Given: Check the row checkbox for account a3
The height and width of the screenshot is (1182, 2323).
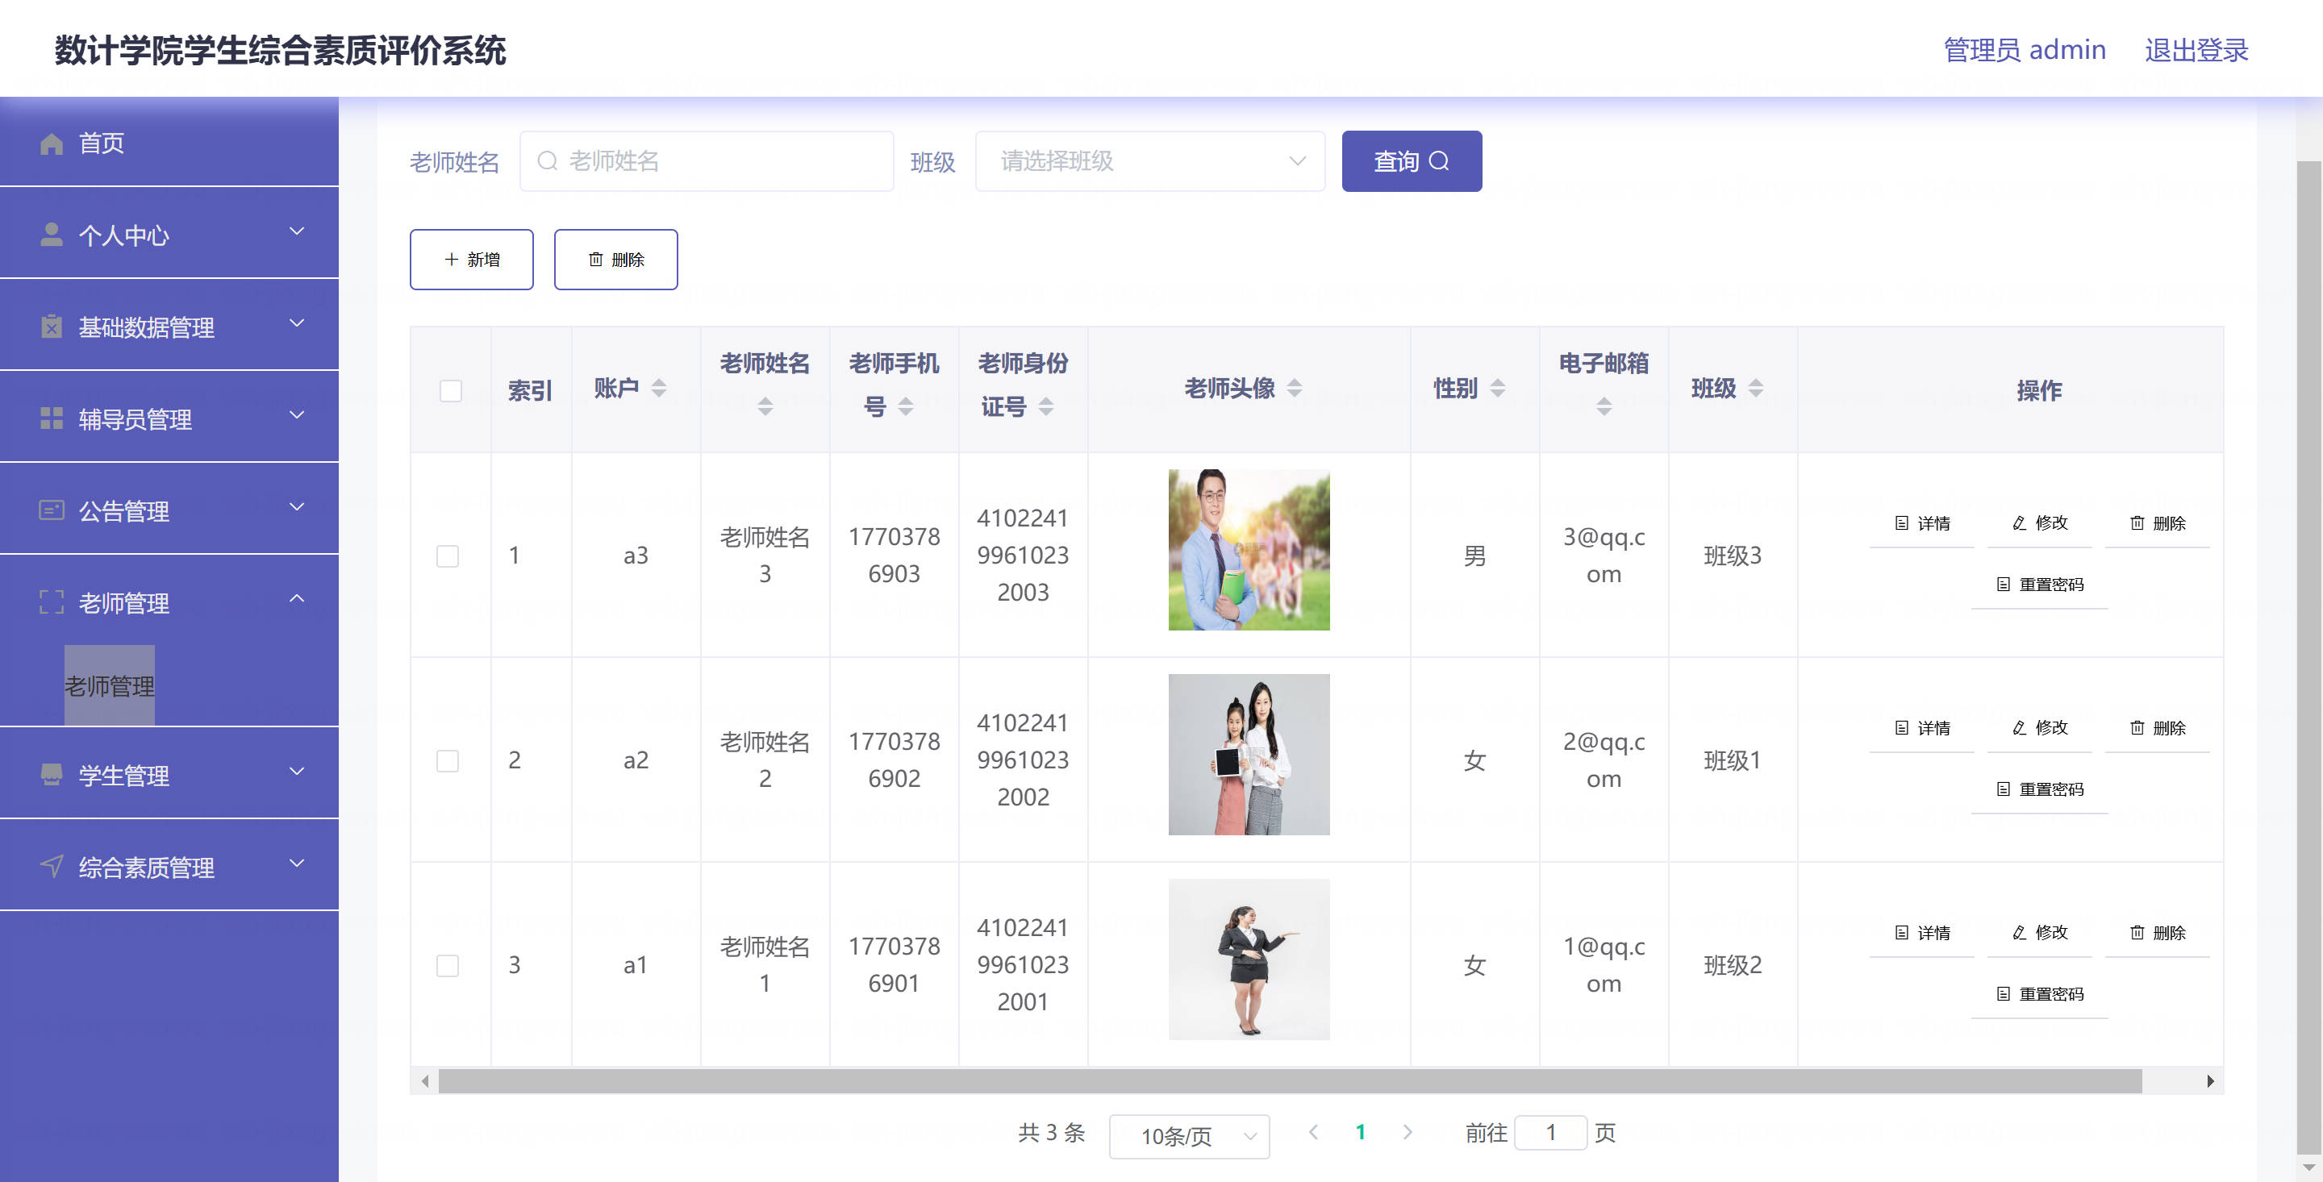Looking at the screenshot, I should (448, 556).
